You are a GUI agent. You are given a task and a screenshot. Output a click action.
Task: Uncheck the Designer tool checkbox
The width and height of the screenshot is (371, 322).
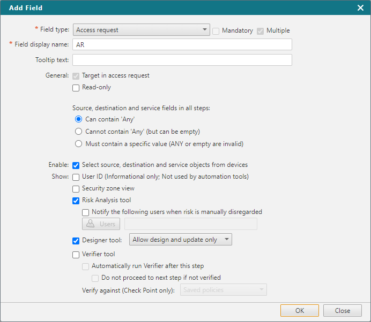pos(76,241)
